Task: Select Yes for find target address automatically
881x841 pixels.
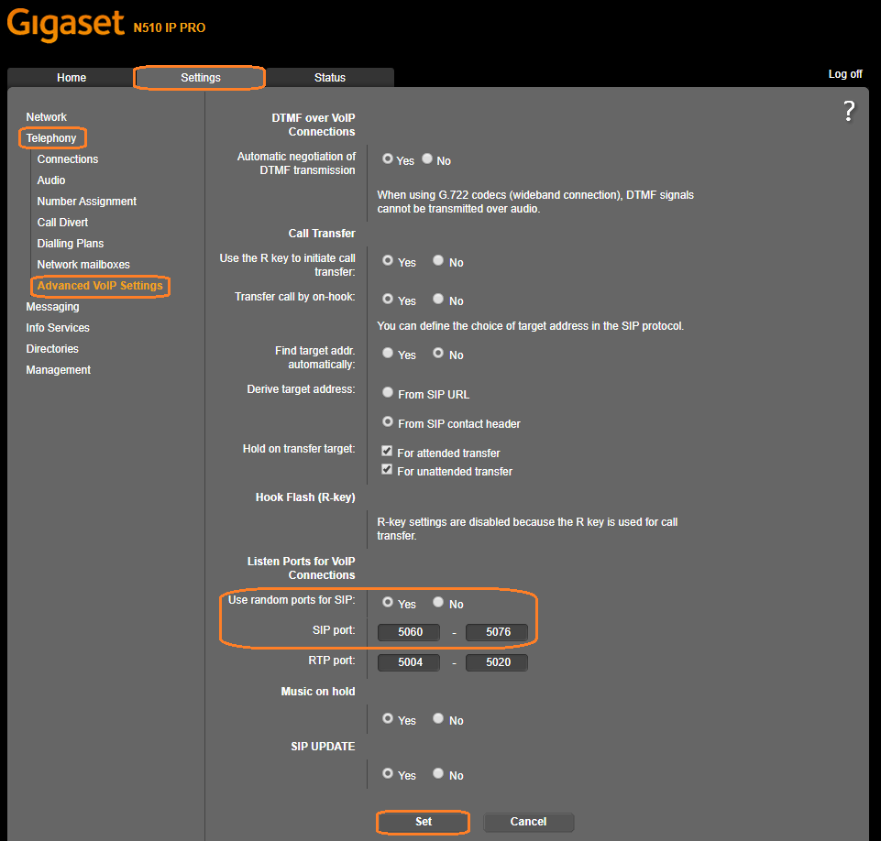Action: point(388,354)
